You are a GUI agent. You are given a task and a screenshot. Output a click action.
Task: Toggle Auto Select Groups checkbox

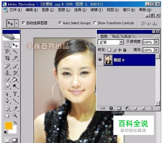click(x=60, y=23)
